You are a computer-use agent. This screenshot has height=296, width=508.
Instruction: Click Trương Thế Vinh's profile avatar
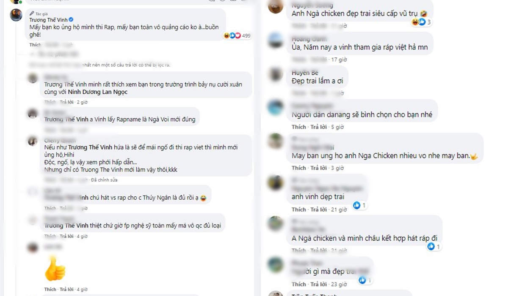coord(17,15)
